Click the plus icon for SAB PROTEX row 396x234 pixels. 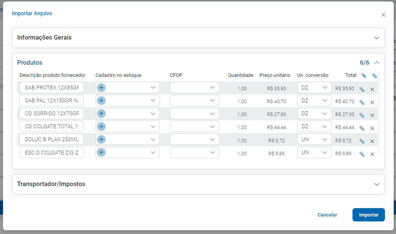(x=101, y=88)
